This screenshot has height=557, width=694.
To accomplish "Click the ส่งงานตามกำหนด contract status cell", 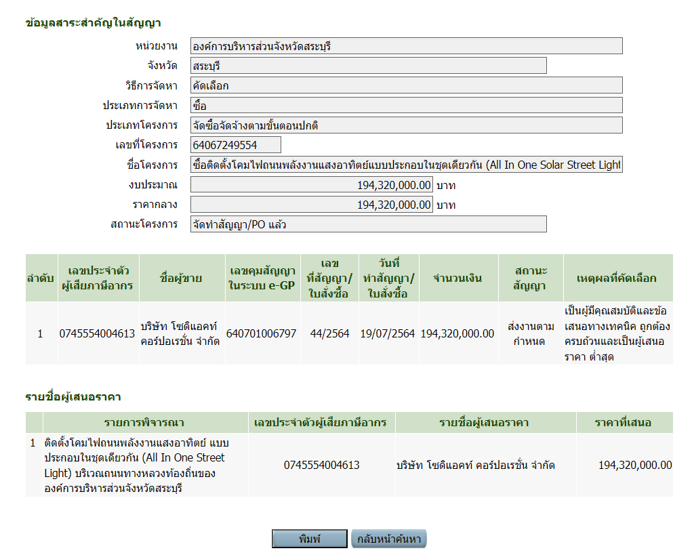I will (530, 333).
